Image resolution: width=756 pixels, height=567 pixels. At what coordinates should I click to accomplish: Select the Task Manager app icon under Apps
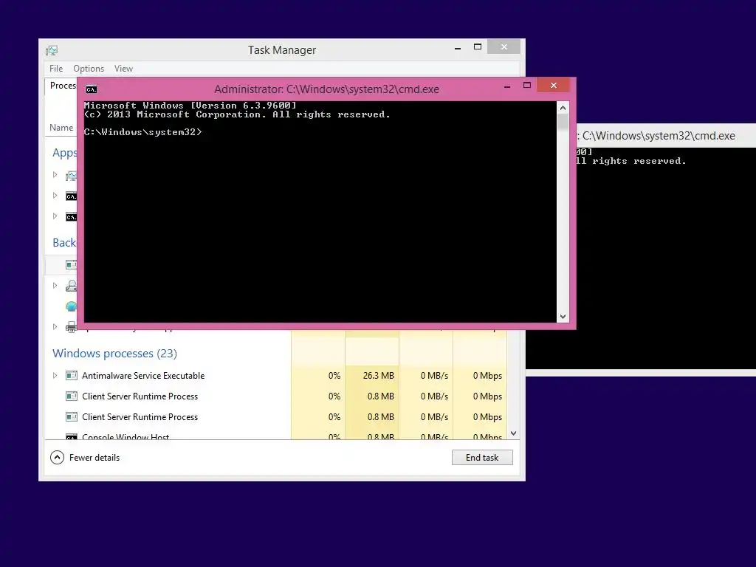[72, 176]
